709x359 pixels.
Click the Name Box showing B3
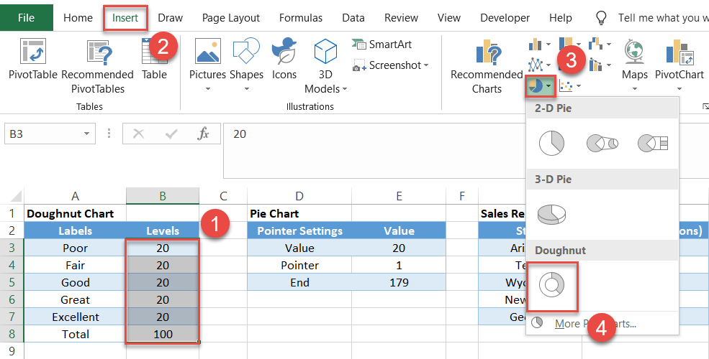[43, 134]
